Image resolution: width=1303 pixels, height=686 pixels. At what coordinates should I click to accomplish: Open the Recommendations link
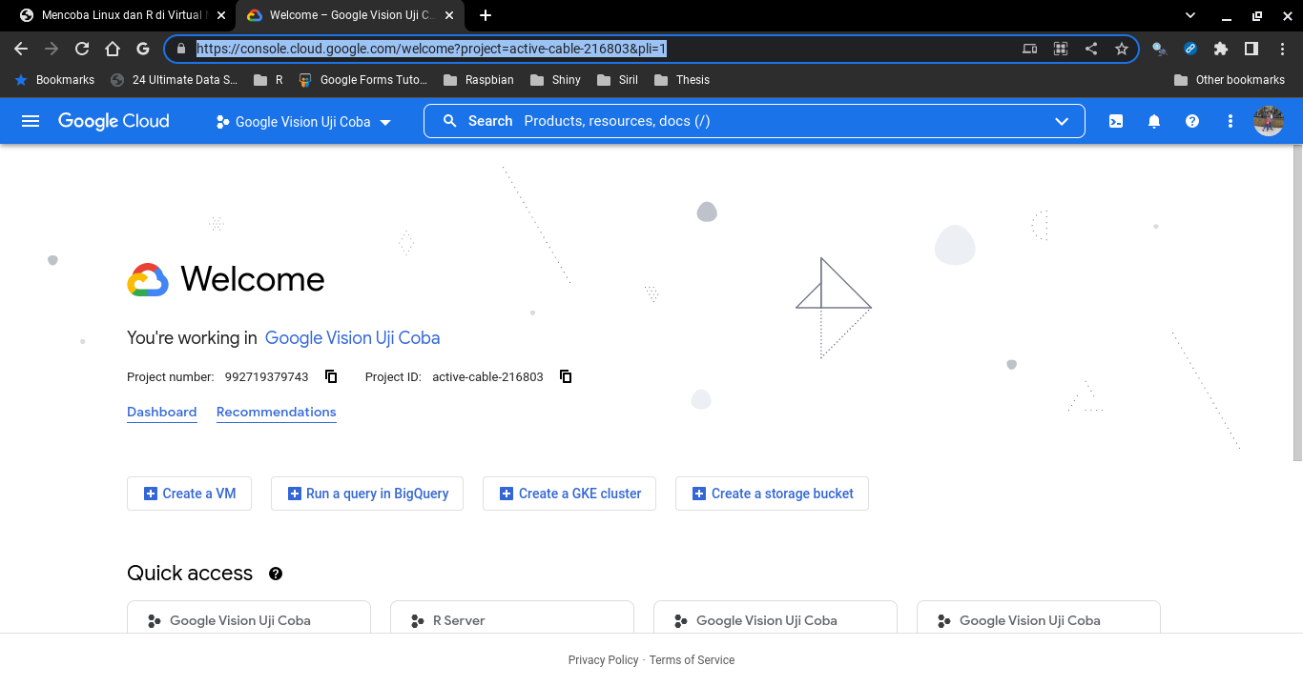point(277,412)
